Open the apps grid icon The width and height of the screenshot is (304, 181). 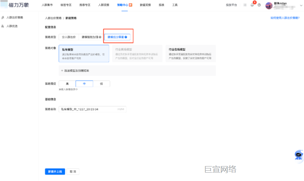point(245,5)
